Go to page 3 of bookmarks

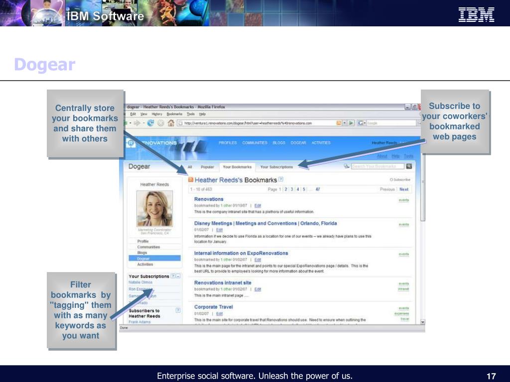[x=292, y=190]
